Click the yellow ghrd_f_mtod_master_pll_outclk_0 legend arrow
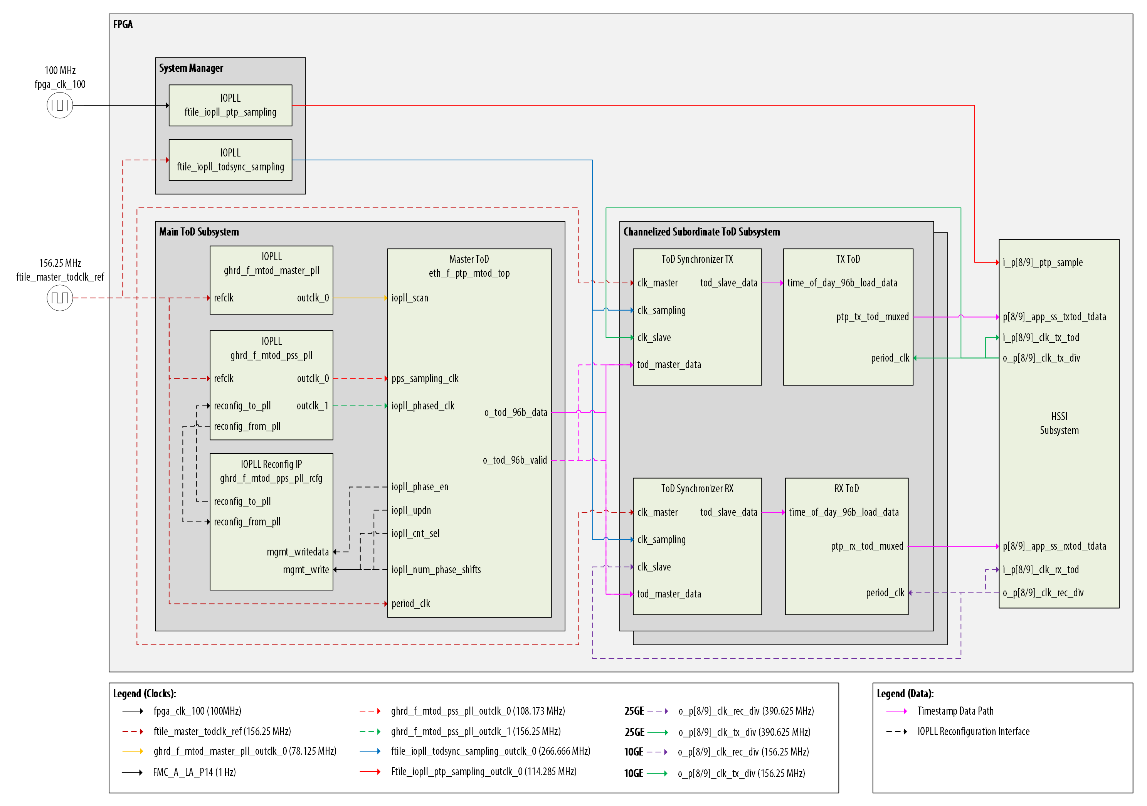Screen dimensions: 1147x806 coord(133,751)
